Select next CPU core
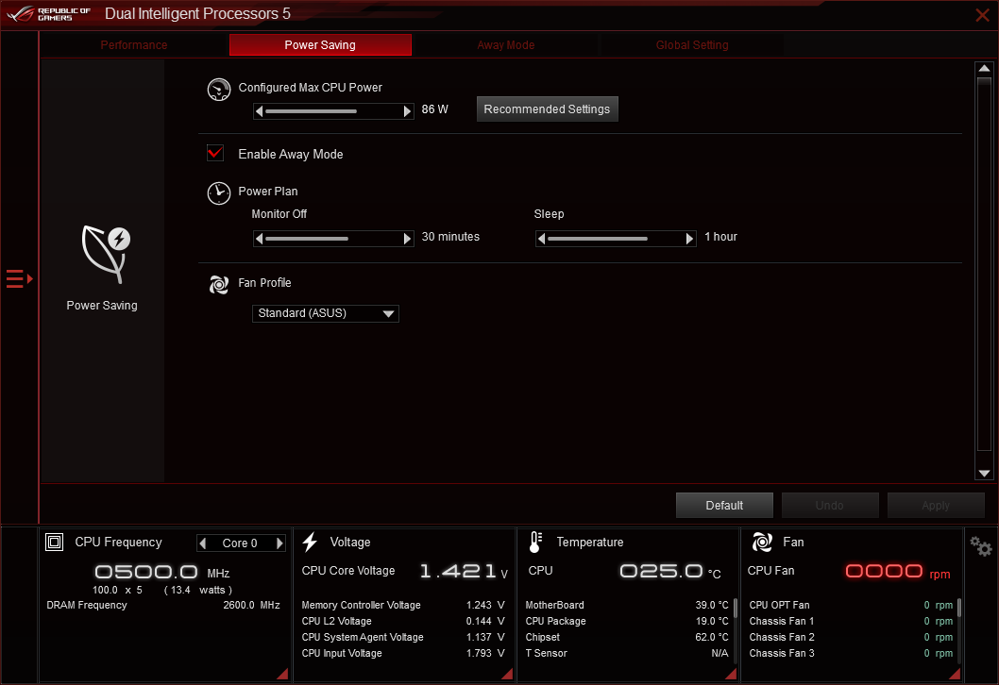The width and height of the screenshot is (999, 685). coord(279,543)
